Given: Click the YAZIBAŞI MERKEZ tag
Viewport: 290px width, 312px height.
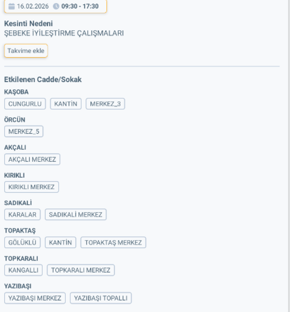Looking at the screenshot, I should (x=35, y=298).
